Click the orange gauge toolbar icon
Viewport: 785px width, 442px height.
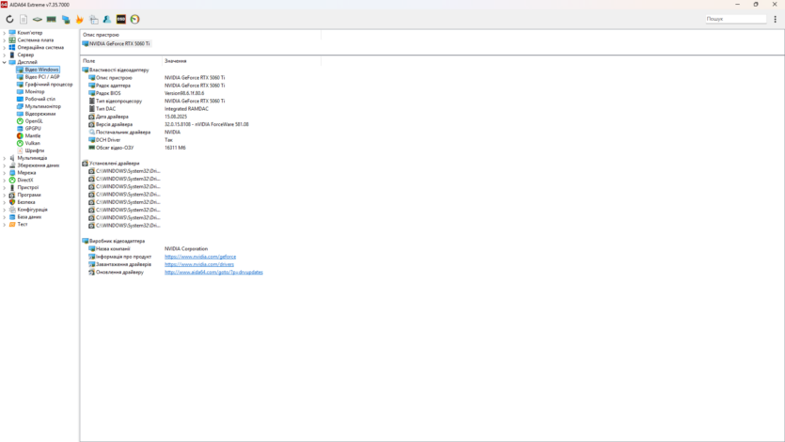(x=135, y=19)
